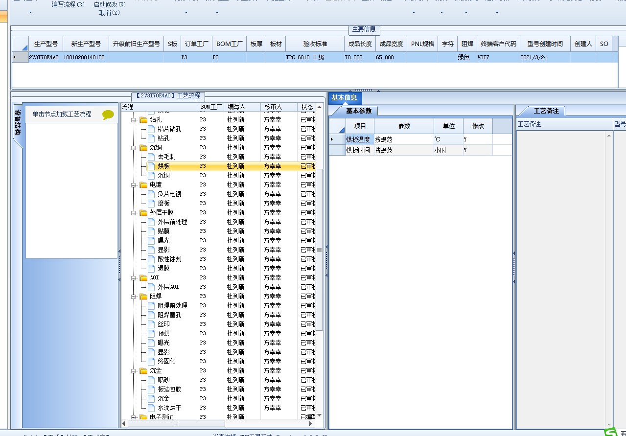Click the yellow speech bubble icon

(x=108, y=115)
